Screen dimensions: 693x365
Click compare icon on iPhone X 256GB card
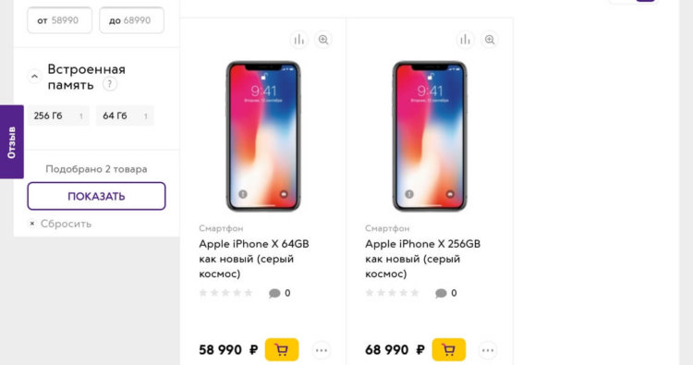(466, 40)
